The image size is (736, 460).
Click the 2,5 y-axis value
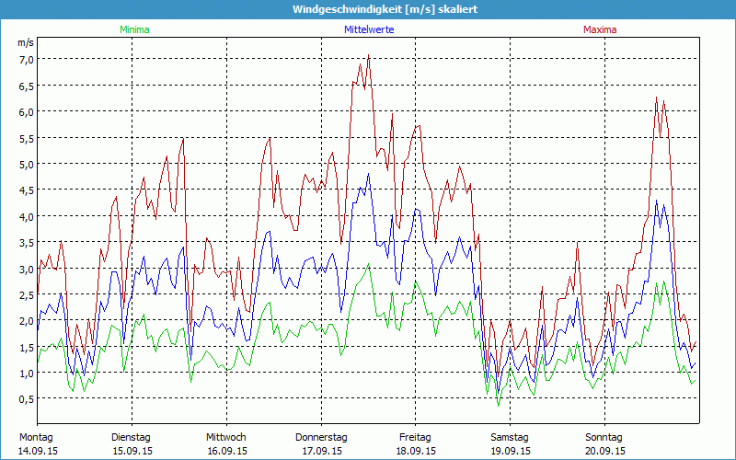coord(27,294)
